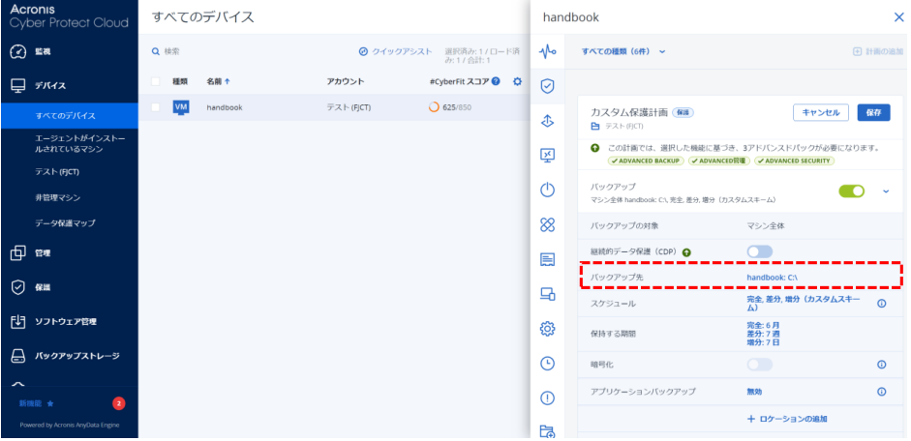Click the 保存 button
Image resolution: width=911 pixels, height=441 pixels.
coord(872,112)
